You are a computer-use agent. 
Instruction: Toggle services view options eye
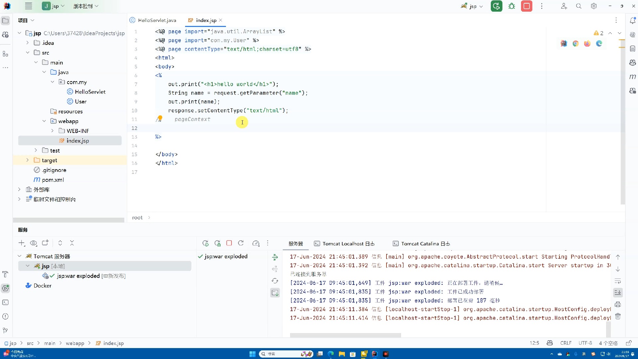pos(33,243)
